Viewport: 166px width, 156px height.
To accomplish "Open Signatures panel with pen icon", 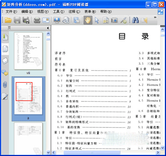I will coord(5,96).
